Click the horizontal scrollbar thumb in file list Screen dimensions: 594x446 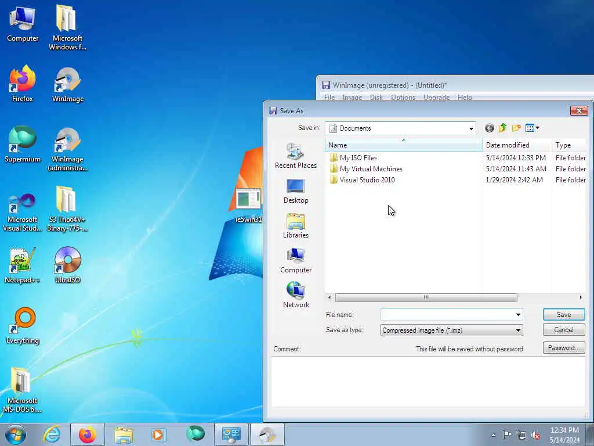[x=426, y=298]
